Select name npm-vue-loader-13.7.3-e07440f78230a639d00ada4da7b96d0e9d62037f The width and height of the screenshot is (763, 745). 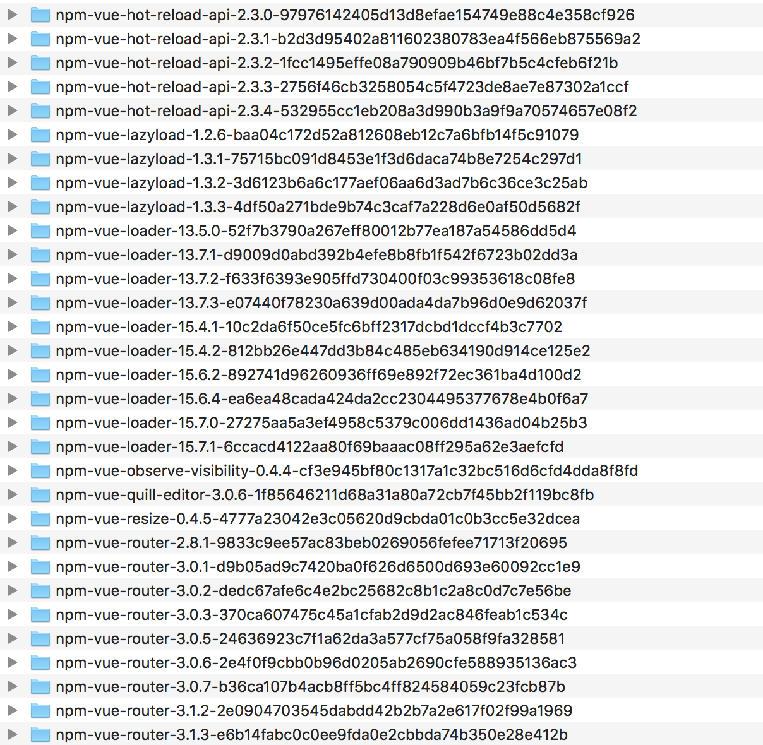[321, 303]
